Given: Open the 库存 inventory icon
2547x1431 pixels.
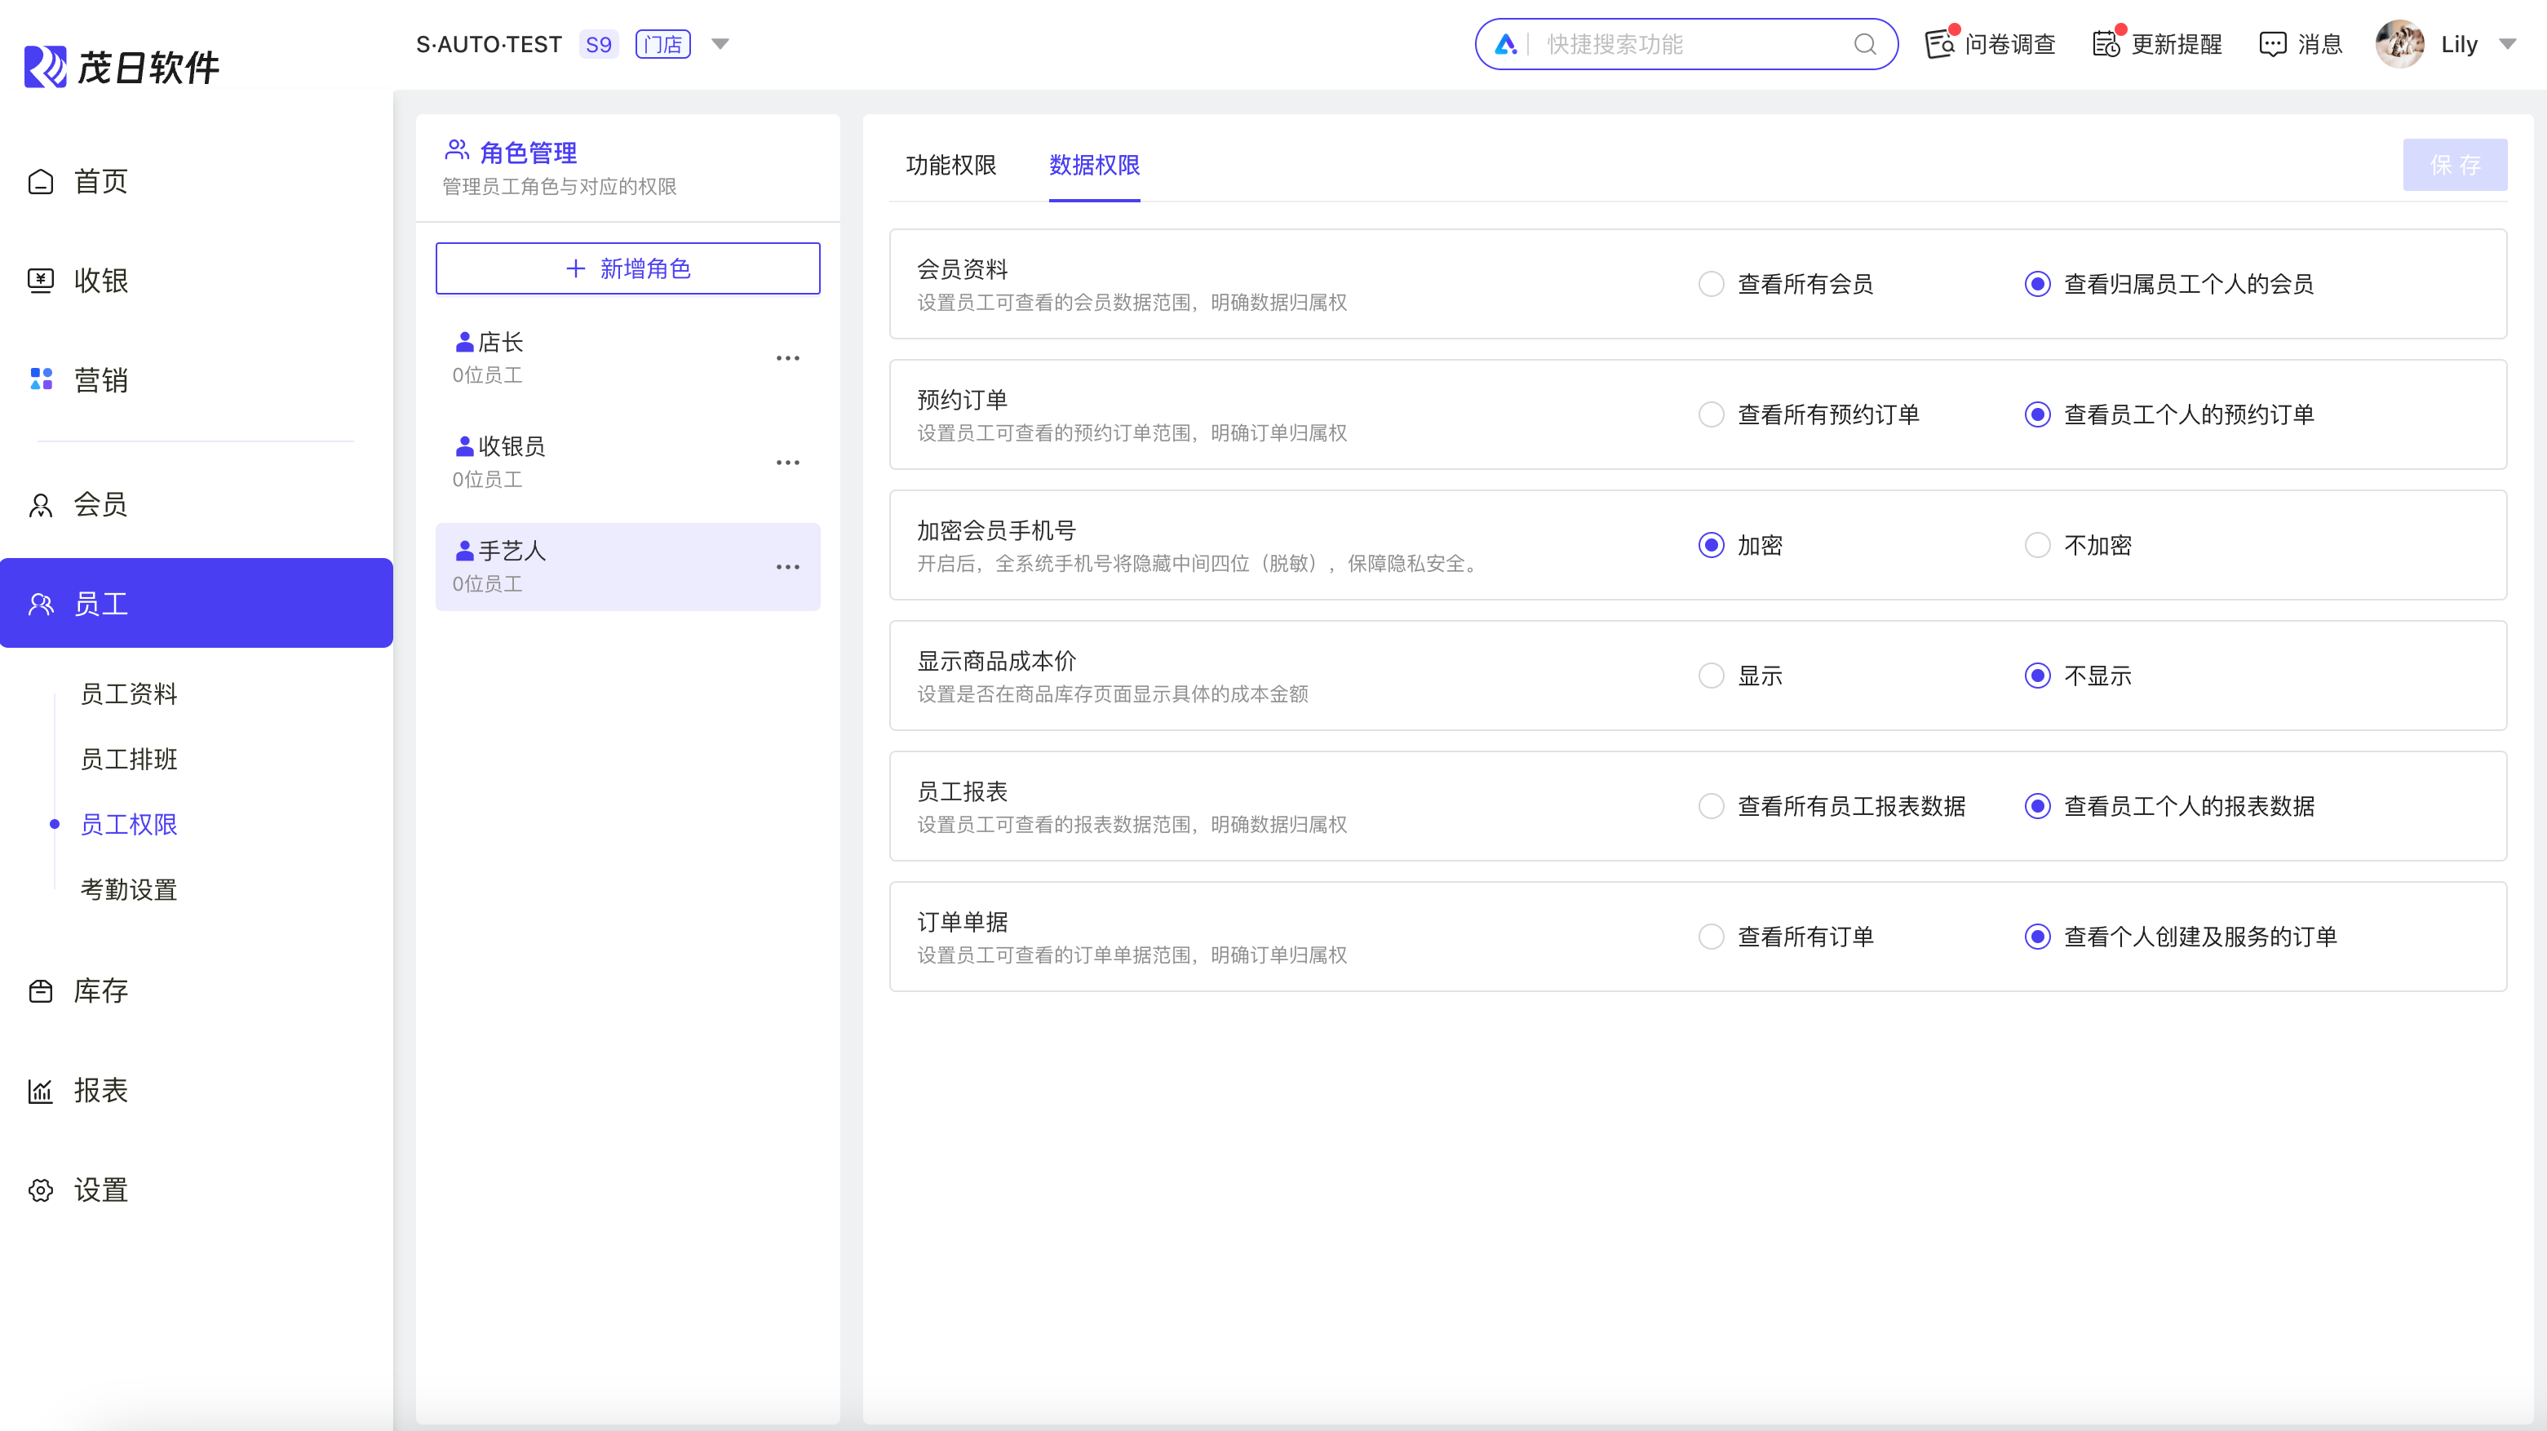Looking at the screenshot, I should [41, 991].
